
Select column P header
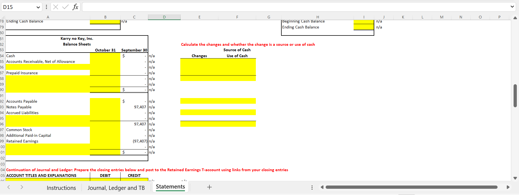tap(499, 17)
